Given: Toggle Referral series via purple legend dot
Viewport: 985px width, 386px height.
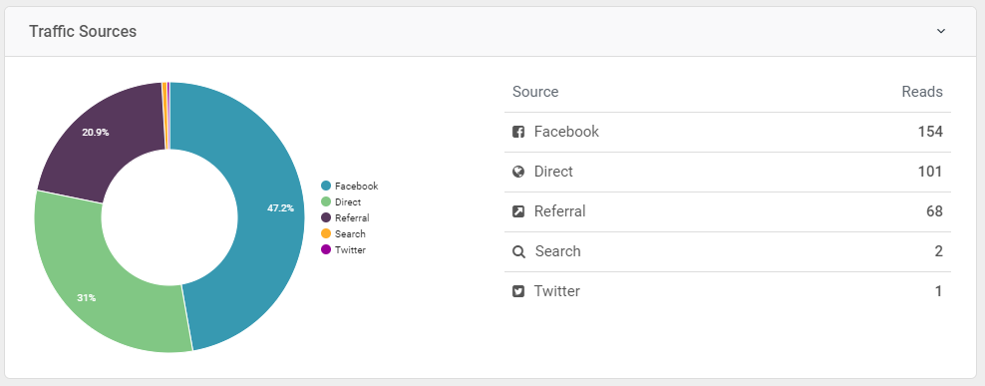Looking at the screenshot, I should [326, 217].
